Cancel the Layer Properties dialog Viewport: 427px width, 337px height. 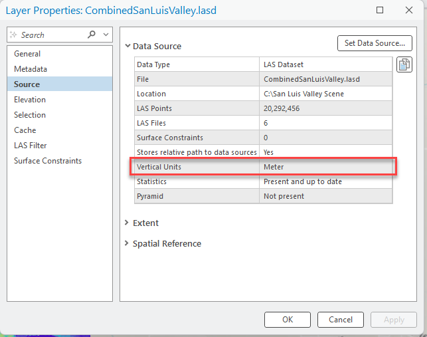(341, 320)
